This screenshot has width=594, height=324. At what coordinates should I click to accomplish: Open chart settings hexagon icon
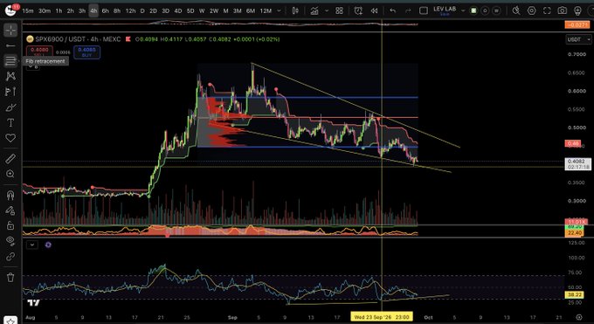[x=531, y=10]
